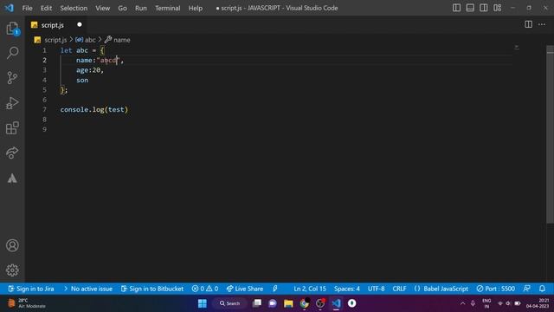The width and height of the screenshot is (554, 312).
Task: Open editor More Actions ellipsis
Action: pyautogui.click(x=542, y=24)
